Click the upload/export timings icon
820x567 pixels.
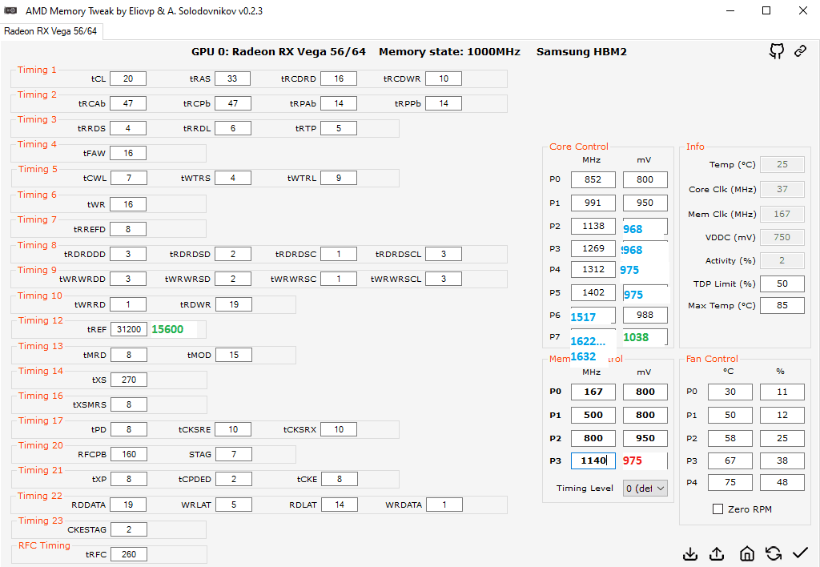717,553
